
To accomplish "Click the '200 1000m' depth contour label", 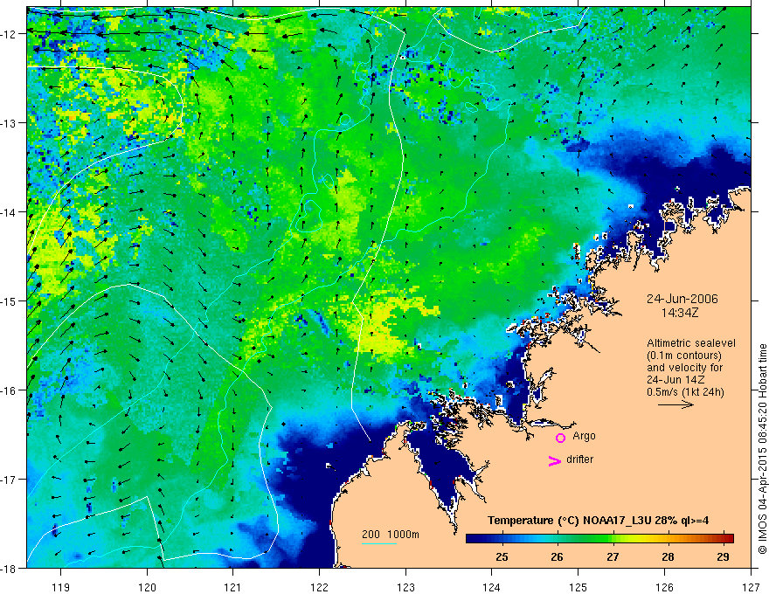I will [x=391, y=535].
